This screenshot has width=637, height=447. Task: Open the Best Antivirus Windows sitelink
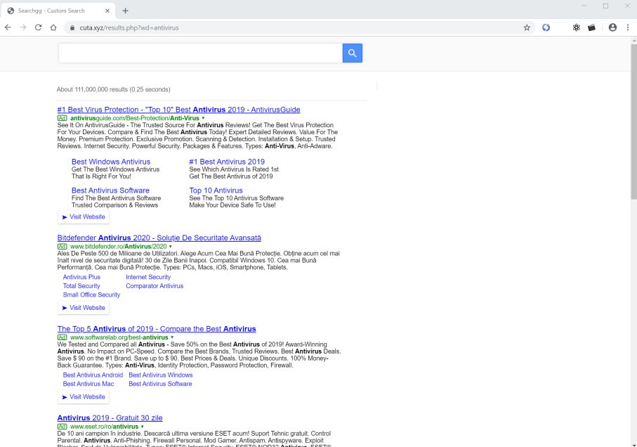(160, 375)
